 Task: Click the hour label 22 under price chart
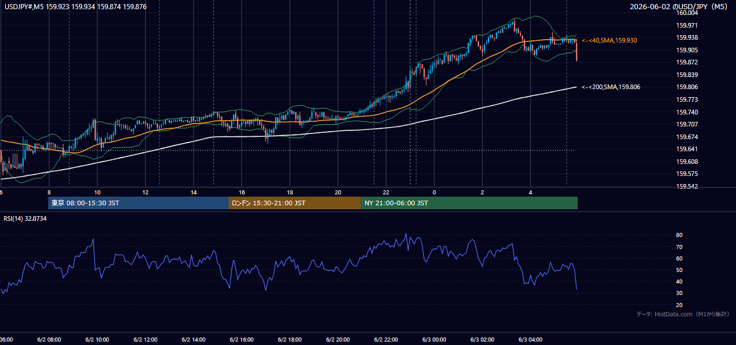(386, 193)
